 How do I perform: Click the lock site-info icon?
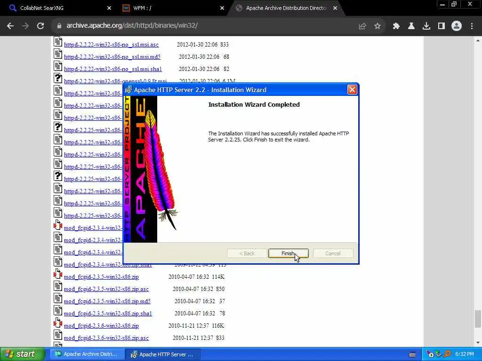59,26
